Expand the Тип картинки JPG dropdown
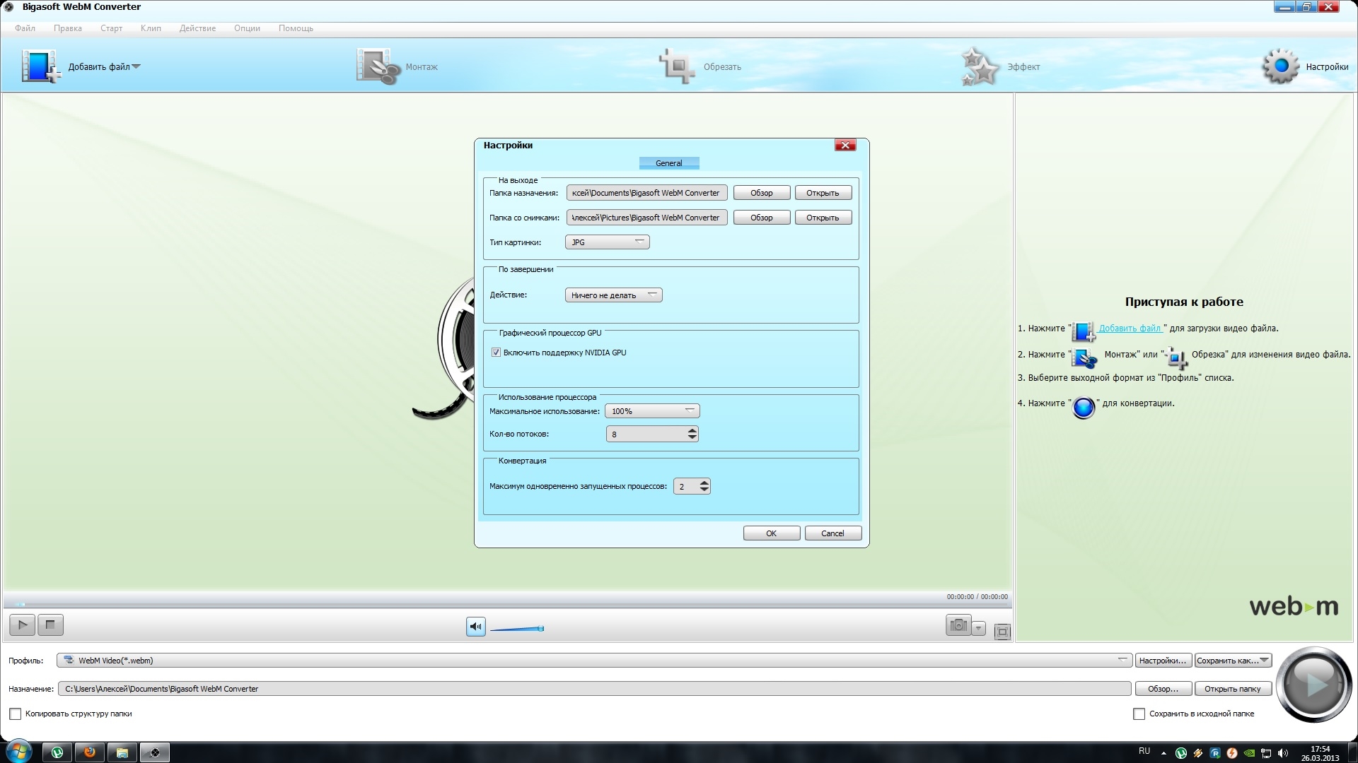 click(607, 242)
